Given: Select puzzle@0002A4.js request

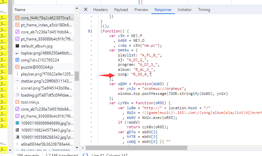Looking at the screenshot, I should (44, 67).
